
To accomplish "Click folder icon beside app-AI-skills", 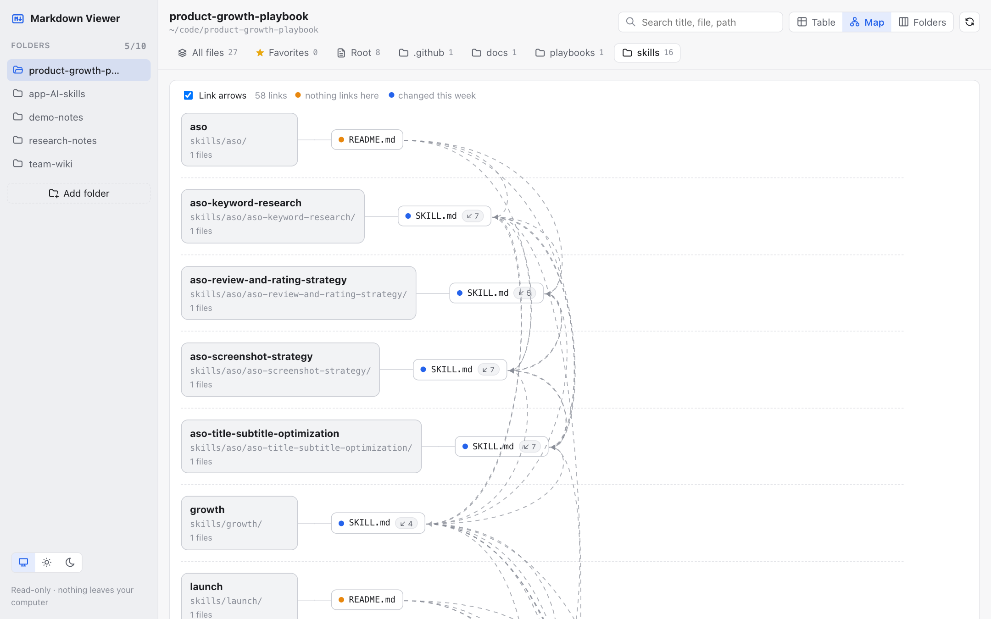I will [18, 94].
